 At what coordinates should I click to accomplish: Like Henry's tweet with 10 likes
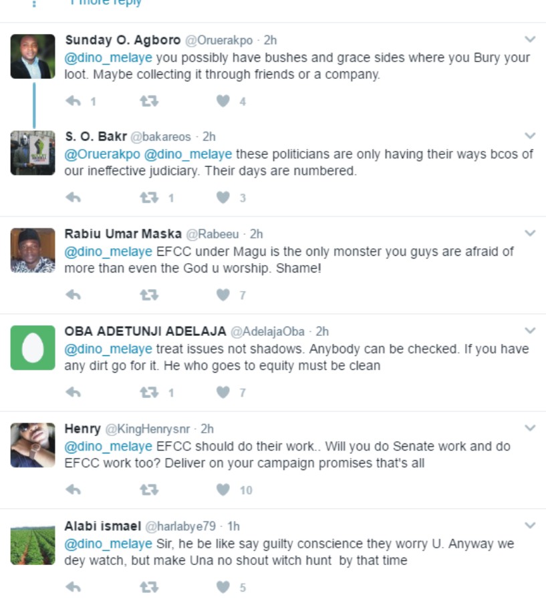click(223, 489)
